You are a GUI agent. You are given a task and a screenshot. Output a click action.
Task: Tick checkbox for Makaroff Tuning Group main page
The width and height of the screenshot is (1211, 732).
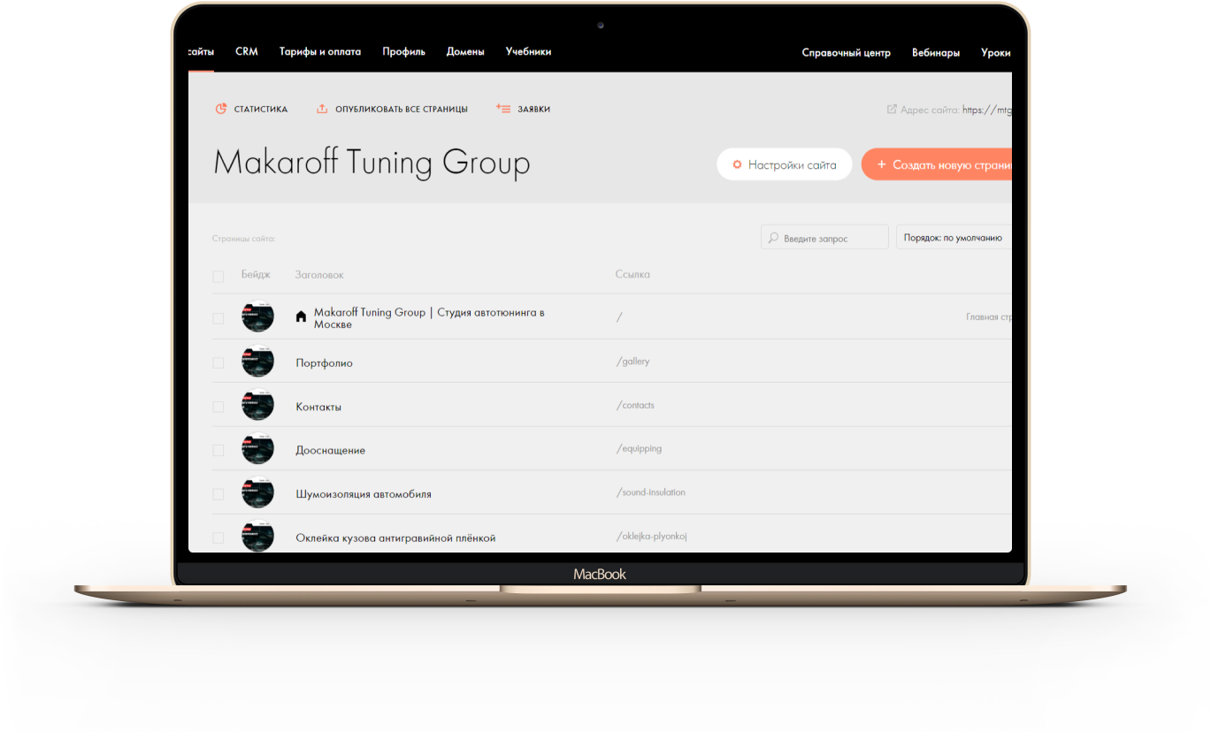218,318
